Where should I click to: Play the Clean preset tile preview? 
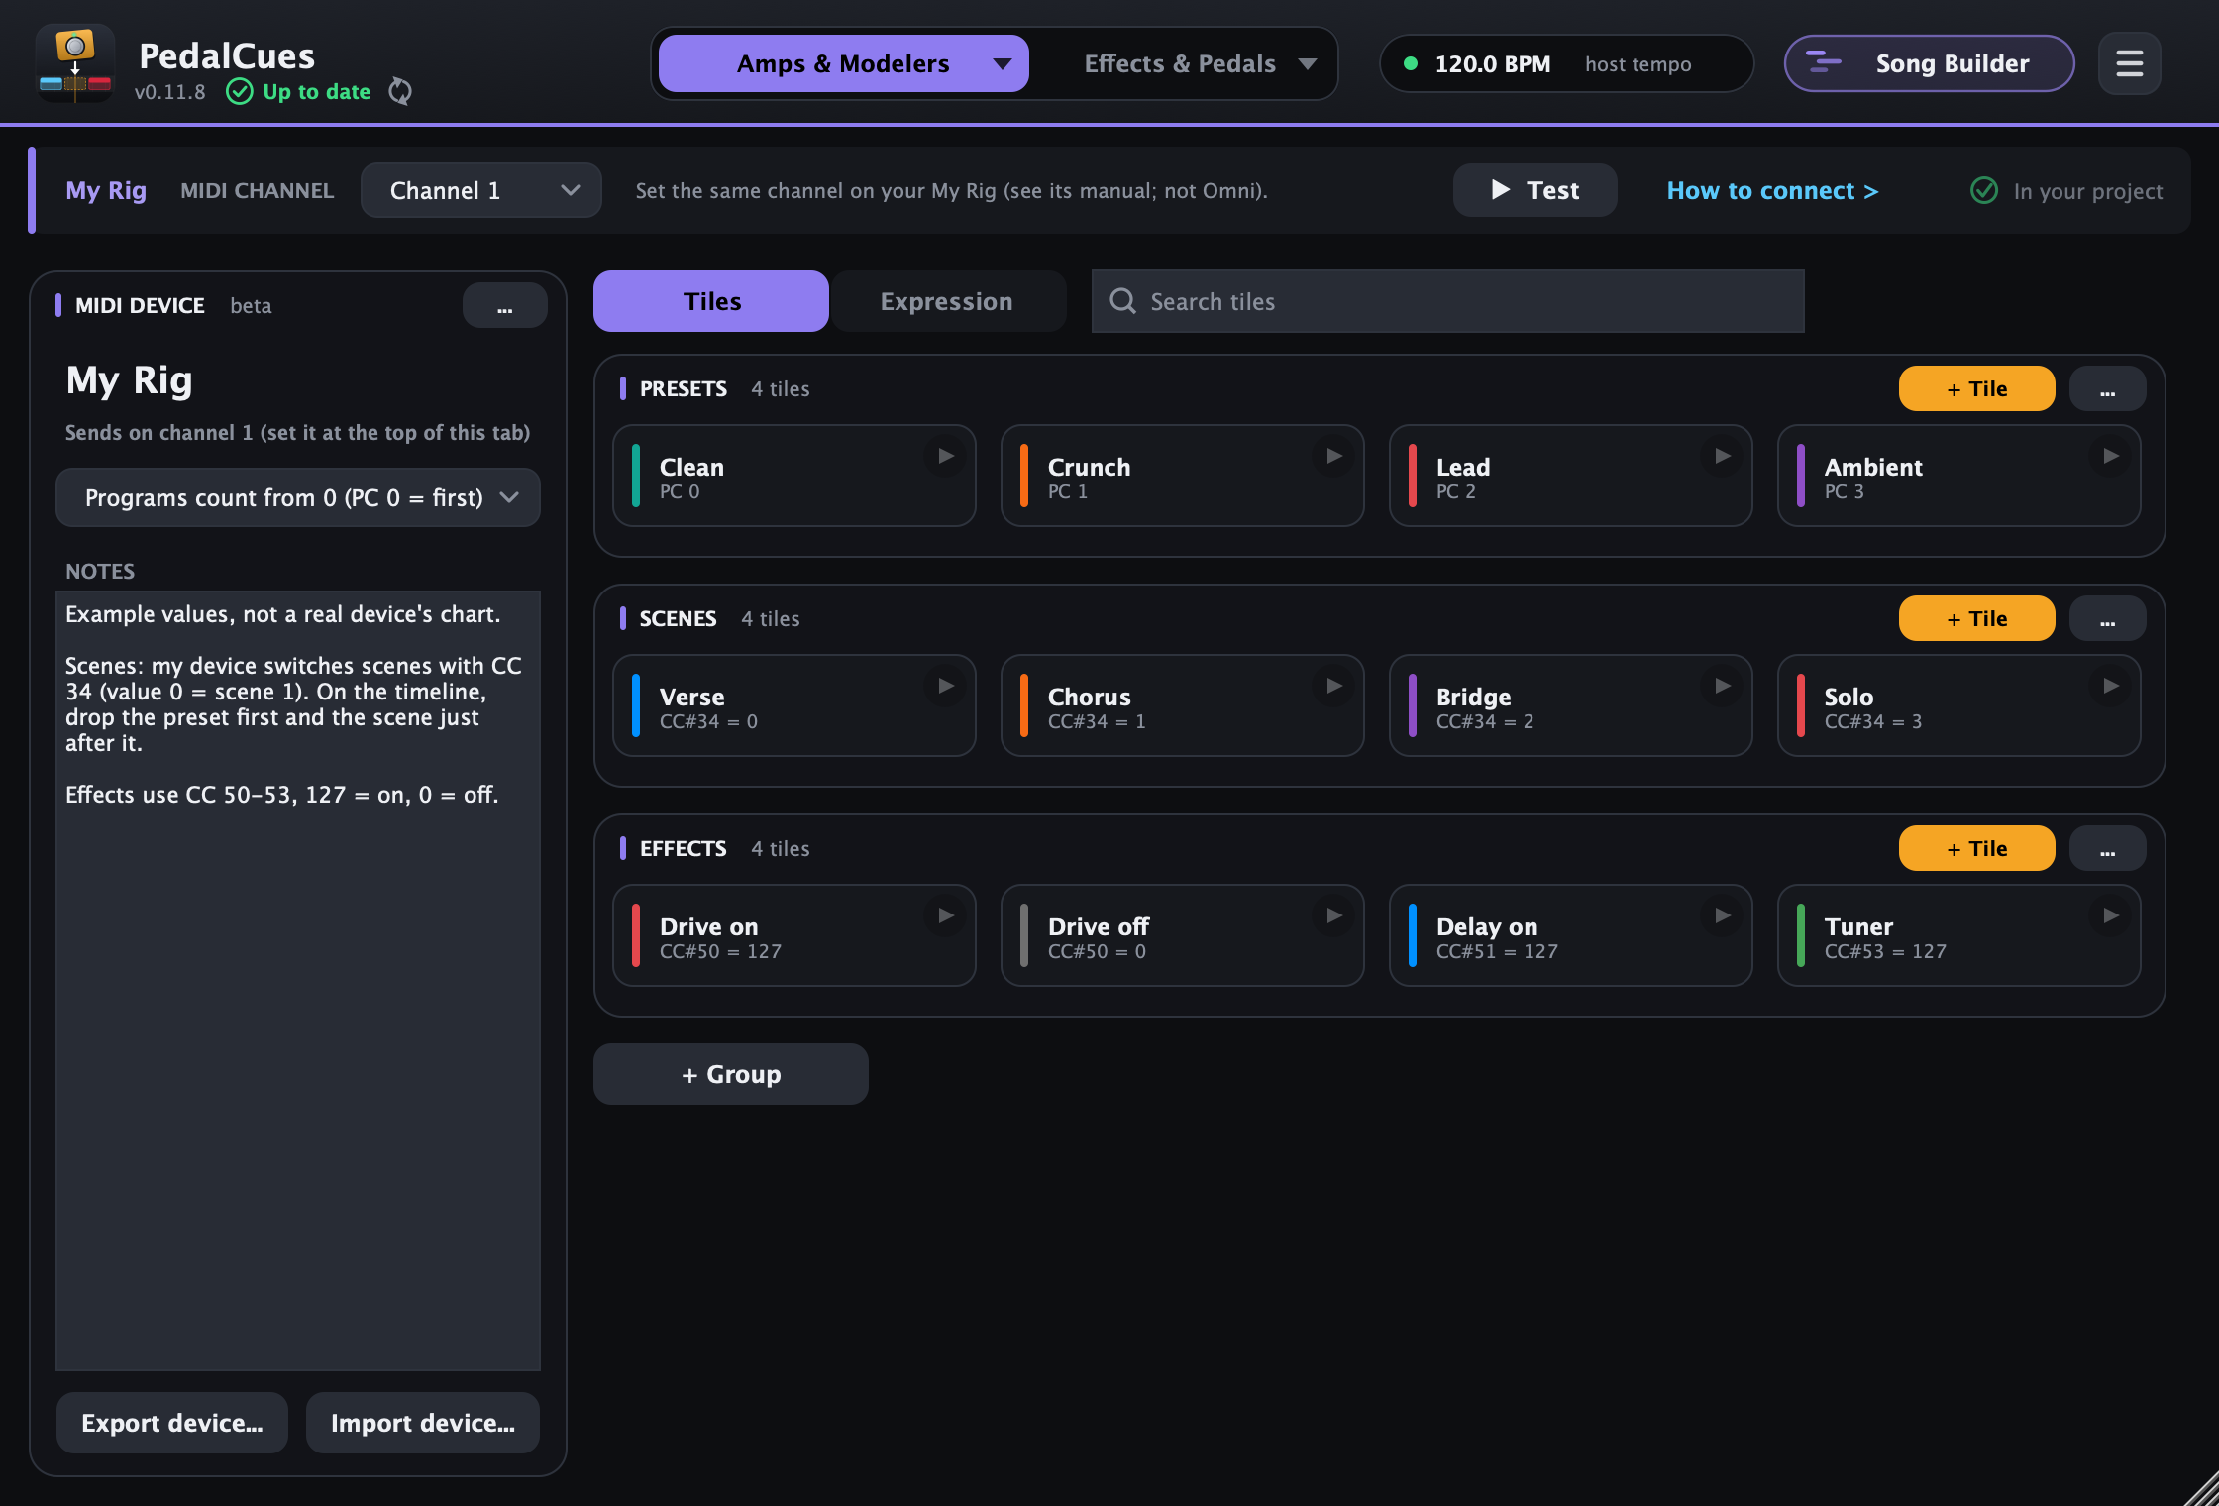tap(945, 456)
